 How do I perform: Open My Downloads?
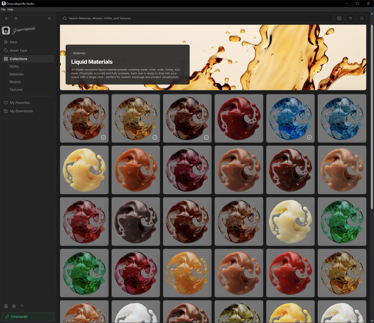[21, 111]
